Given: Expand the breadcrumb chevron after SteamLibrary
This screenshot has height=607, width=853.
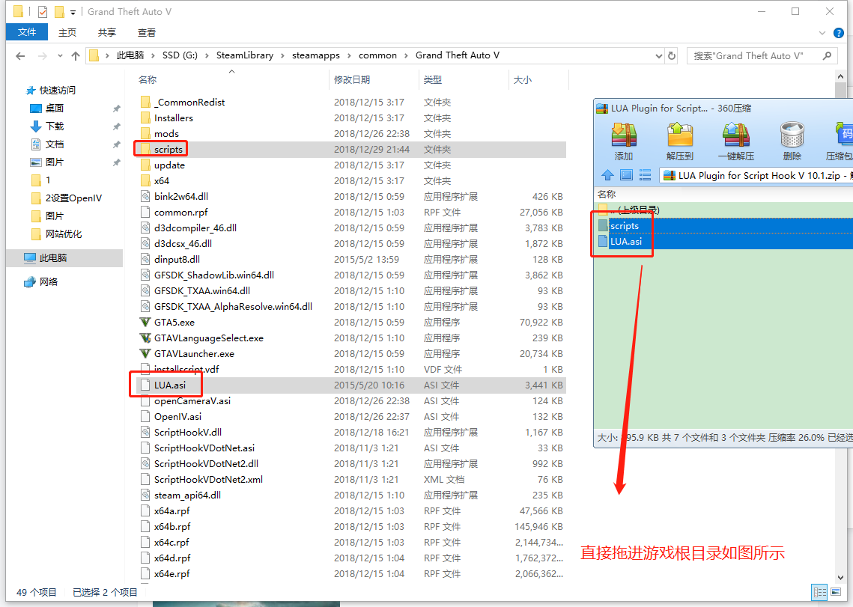Looking at the screenshot, I should pos(283,55).
